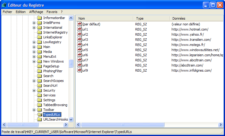Click the InternetRegistry folder icon
Image resolution: width=225 pixels, height=136 pixels.
tap(39, 32)
